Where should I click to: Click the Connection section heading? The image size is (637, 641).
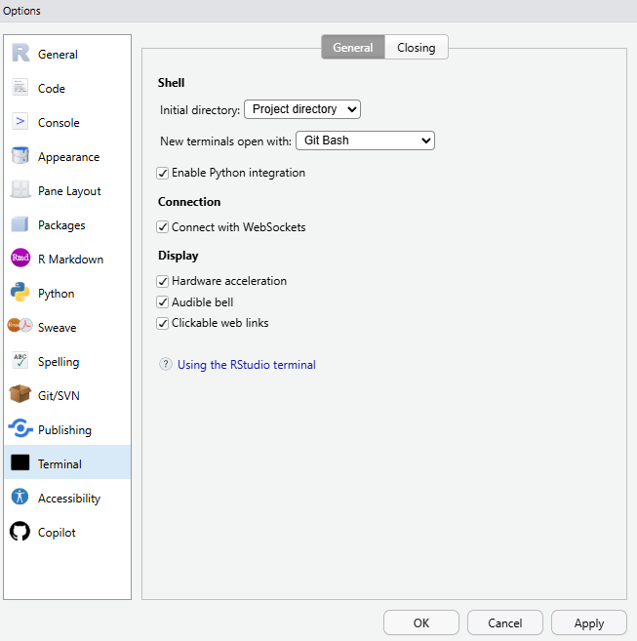[x=189, y=202]
